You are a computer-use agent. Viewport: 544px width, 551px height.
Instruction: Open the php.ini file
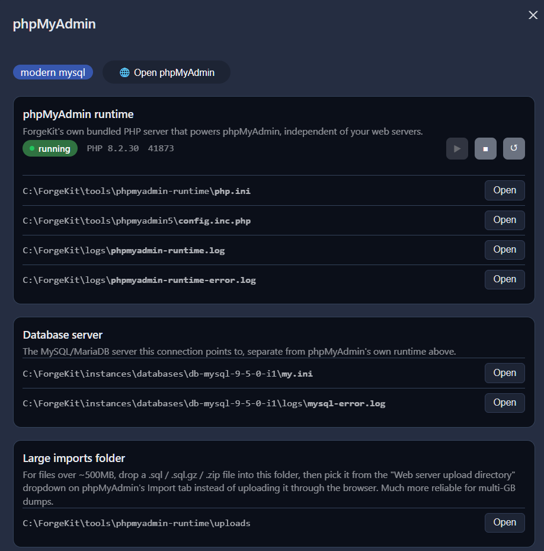click(505, 190)
